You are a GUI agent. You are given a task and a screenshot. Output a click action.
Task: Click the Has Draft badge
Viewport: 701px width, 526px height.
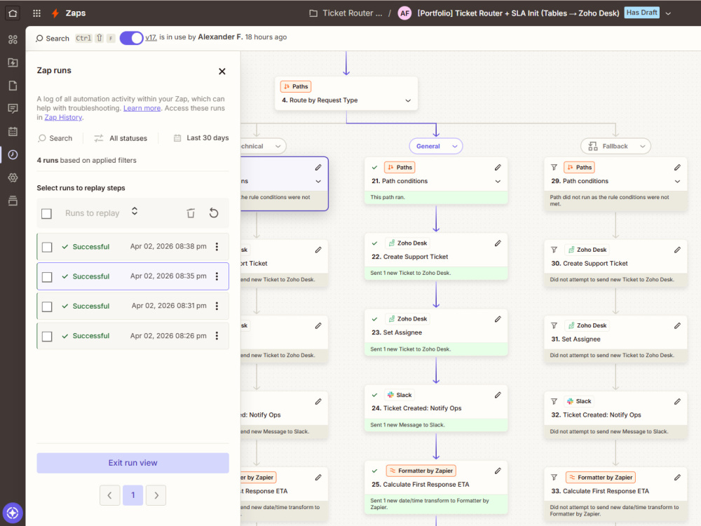pyautogui.click(x=641, y=13)
